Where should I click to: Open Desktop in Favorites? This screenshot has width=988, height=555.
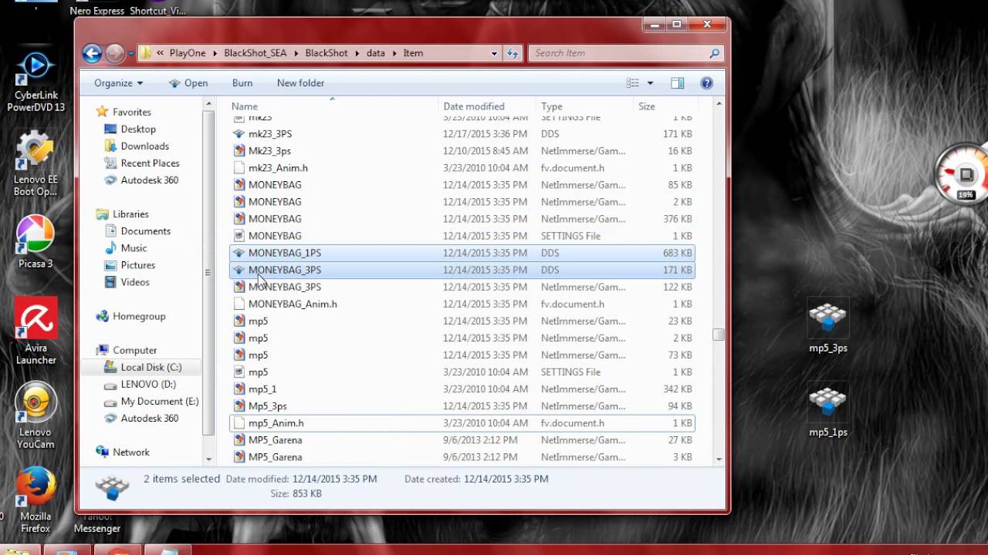(138, 129)
